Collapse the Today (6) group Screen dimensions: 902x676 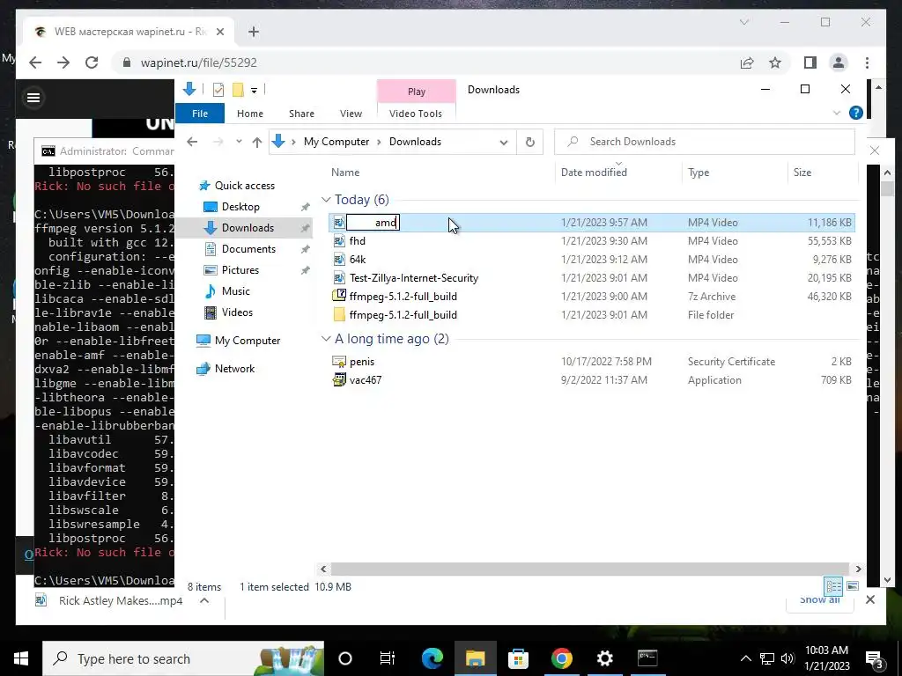(x=326, y=200)
